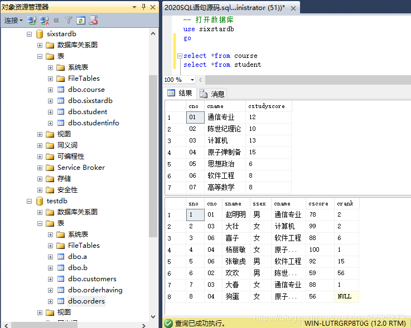Viewport: 411px width, 328px height.
Task: Click the Connect Object Explorer icon
Action: click(x=32, y=21)
